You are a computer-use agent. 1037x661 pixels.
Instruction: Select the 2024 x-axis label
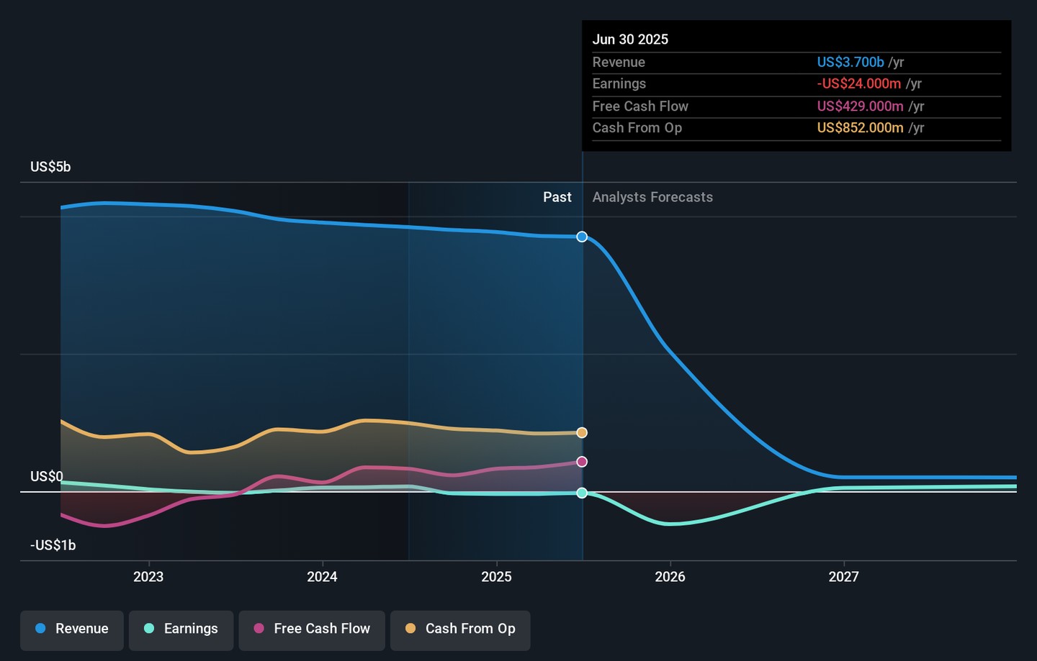[322, 577]
